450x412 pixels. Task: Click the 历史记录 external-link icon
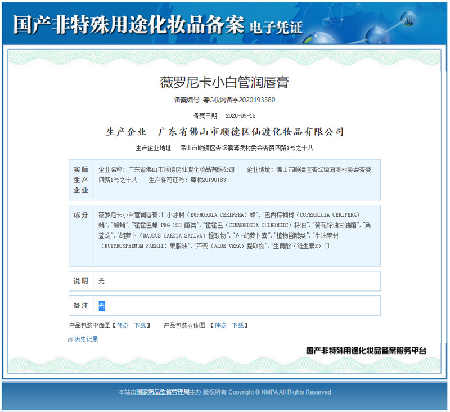click(x=70, y=339)
